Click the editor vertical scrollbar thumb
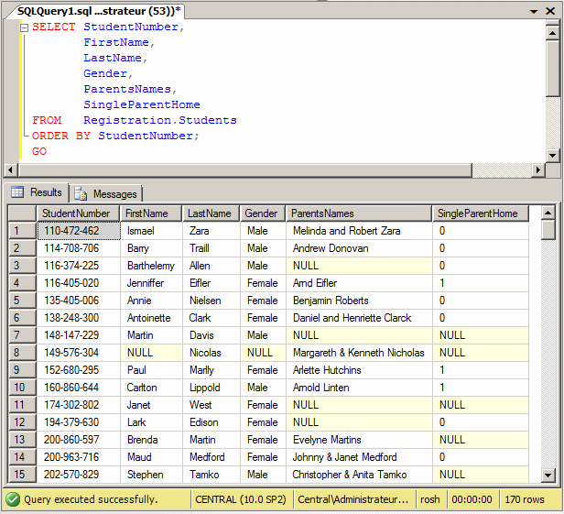The image size is (564, 514). click(552, 69)
